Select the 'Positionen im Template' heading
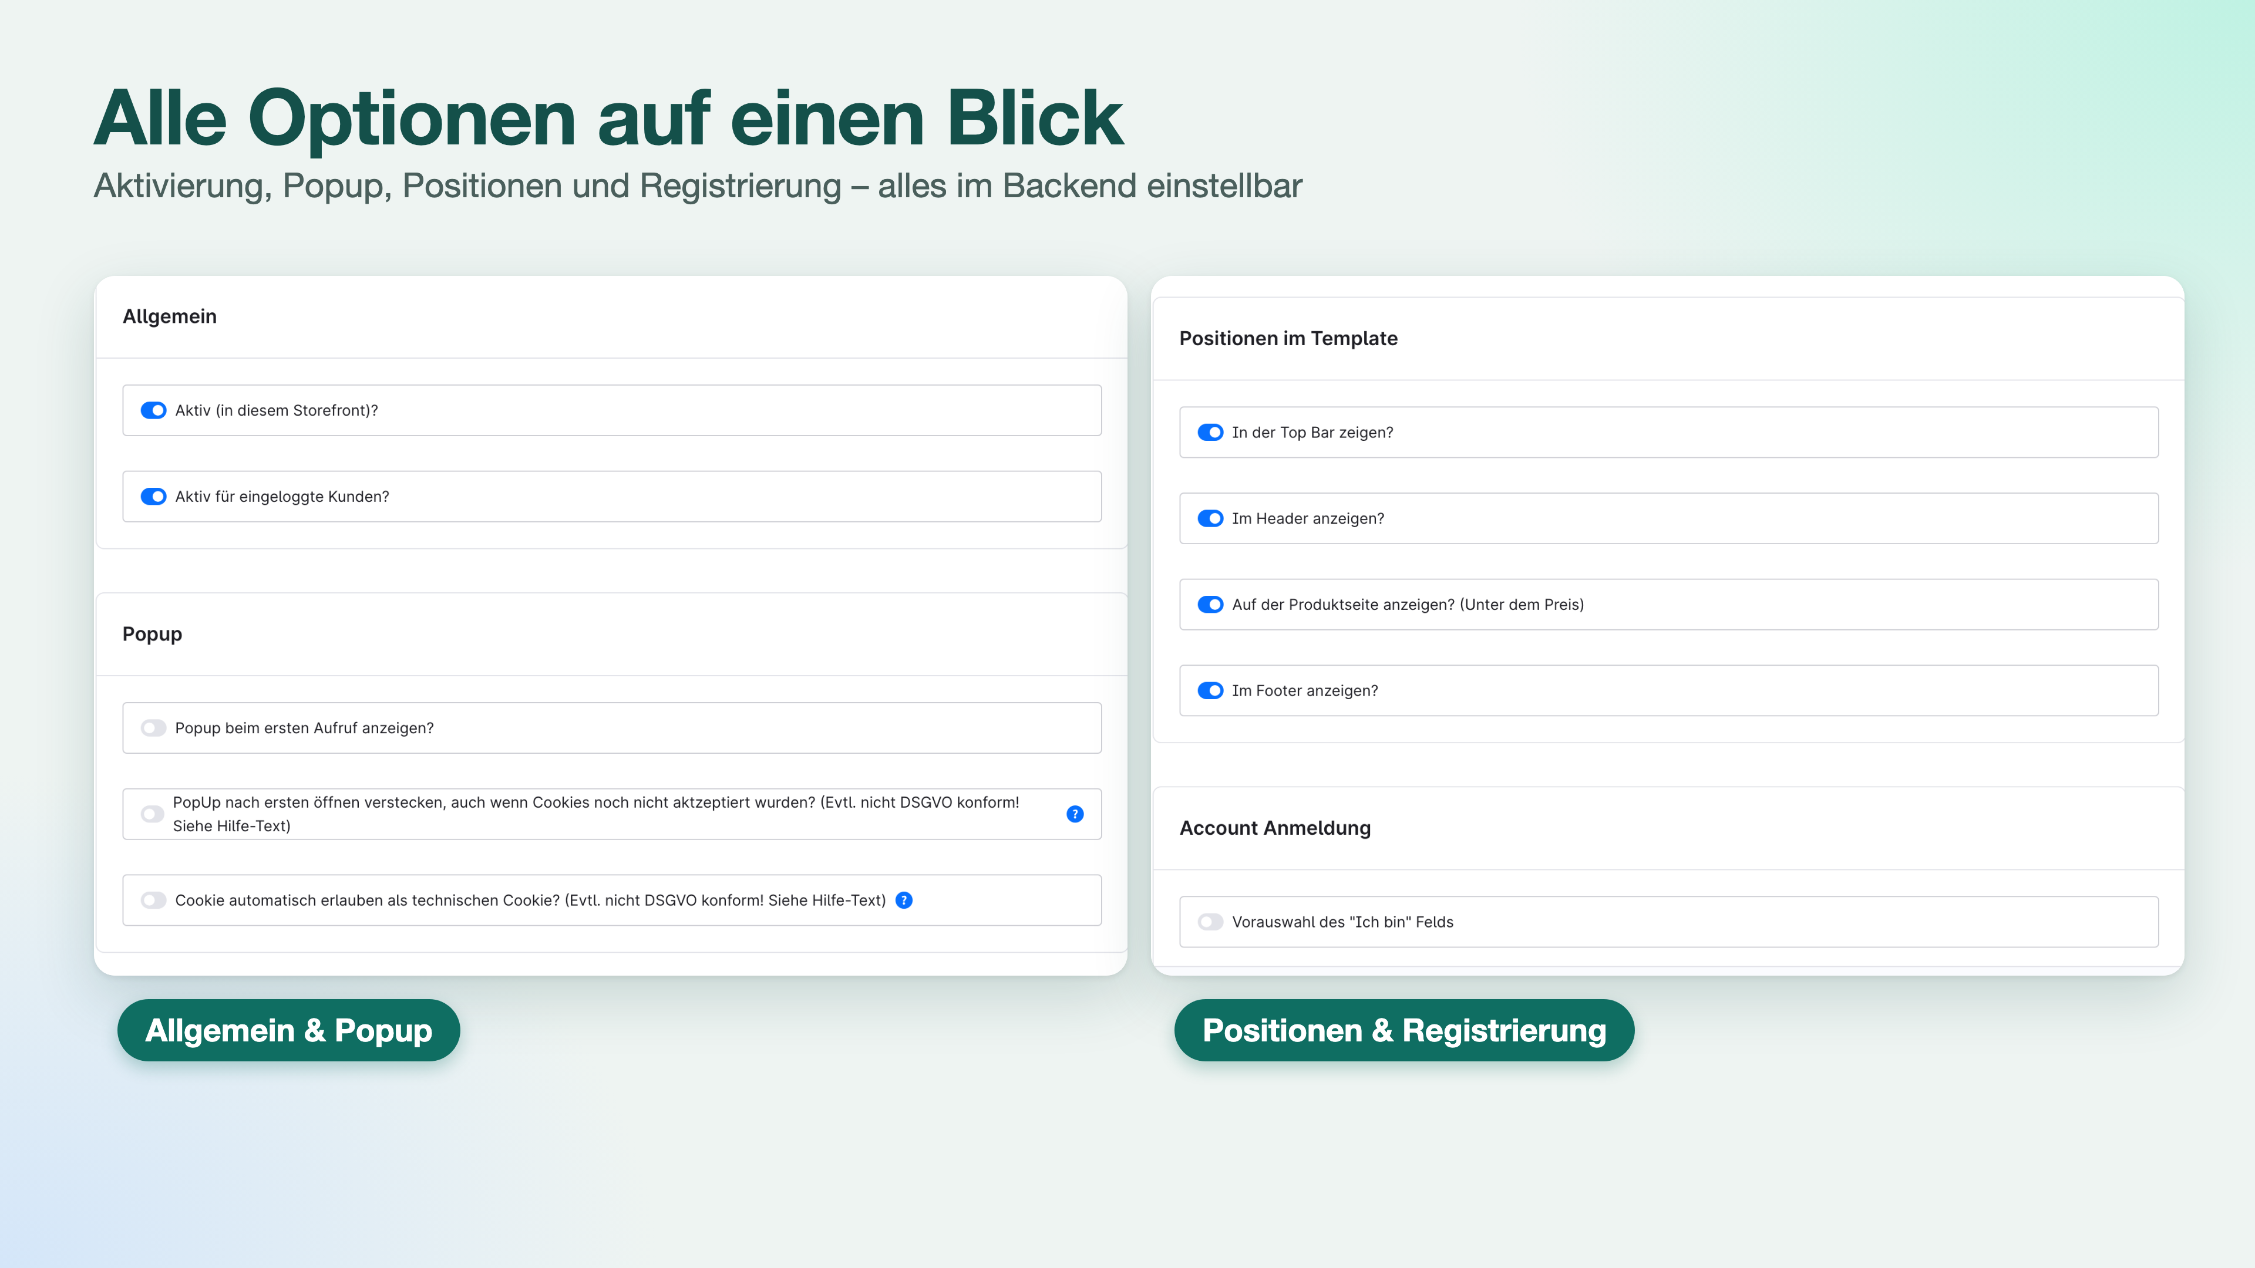The image size is (2255, 1268). [x=1288, y=339]
